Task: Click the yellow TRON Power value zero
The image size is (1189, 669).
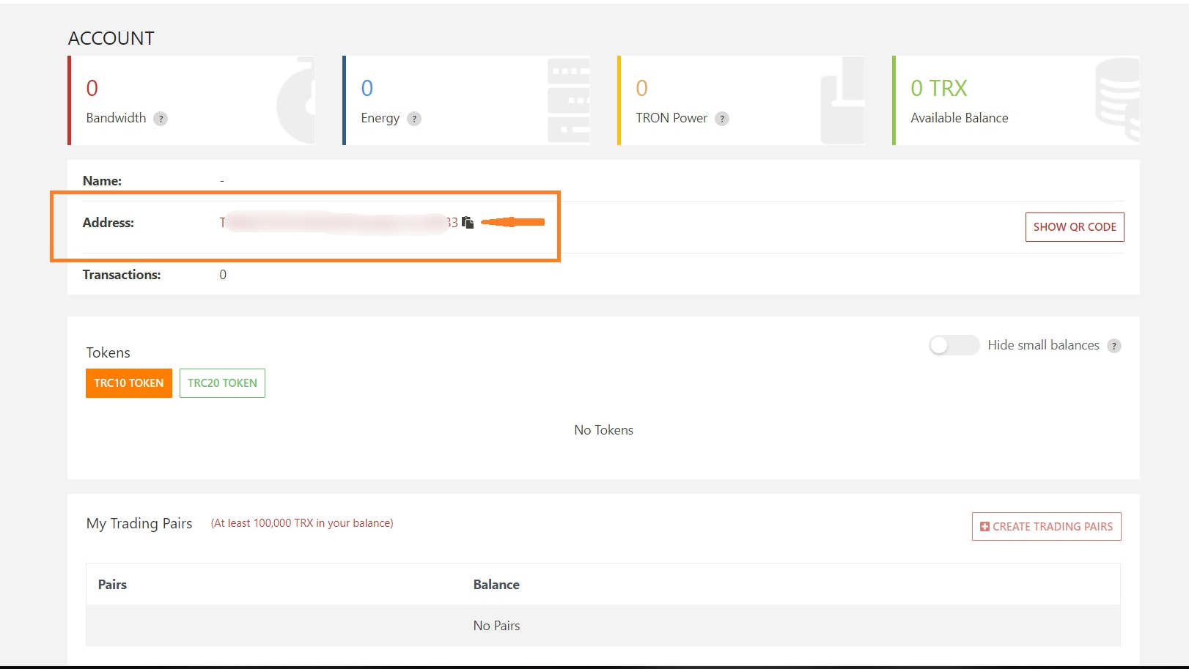Action: 642,89
